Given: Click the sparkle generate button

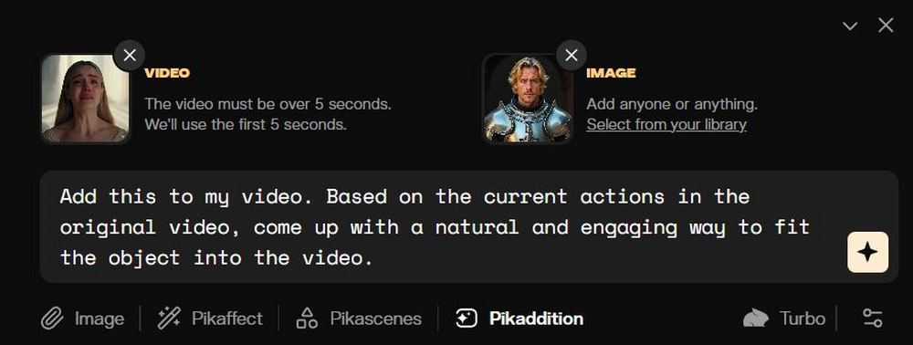Looking at the screenshot, I should tap(867, 252).
